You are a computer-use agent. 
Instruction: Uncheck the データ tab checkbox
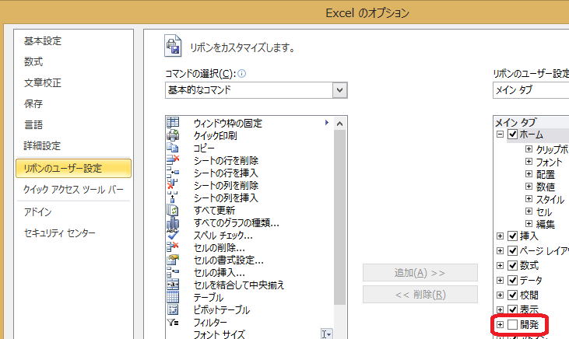512,280
